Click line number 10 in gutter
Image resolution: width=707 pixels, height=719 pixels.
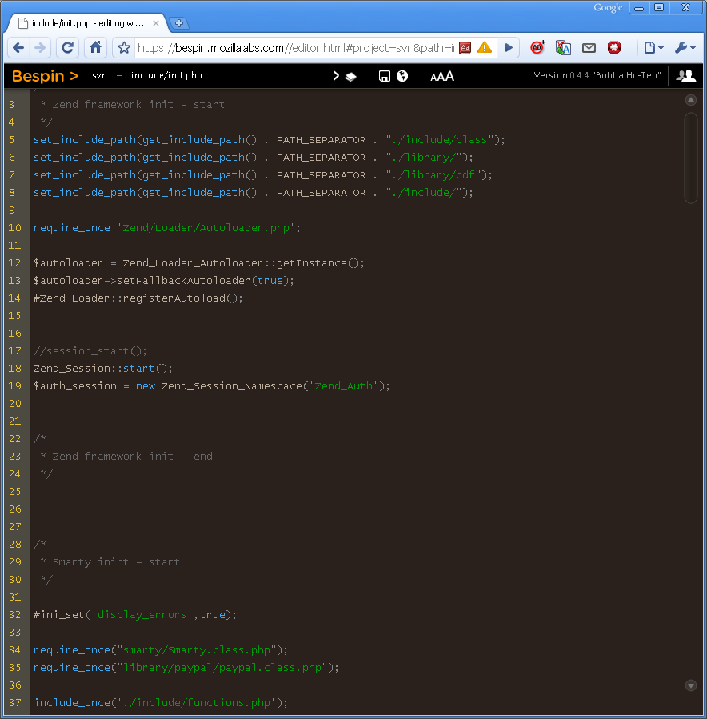(x=14, y=227)
